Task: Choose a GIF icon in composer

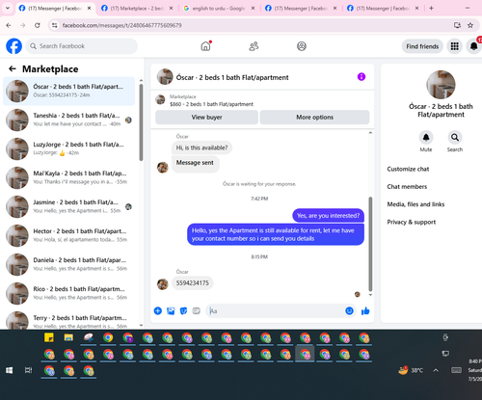Action: [197, 310]
